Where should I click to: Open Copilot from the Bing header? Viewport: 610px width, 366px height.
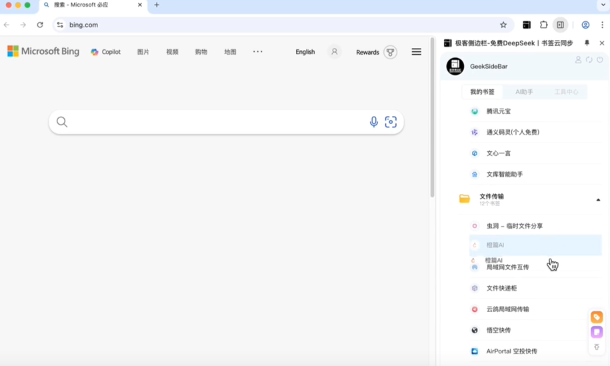106,52
